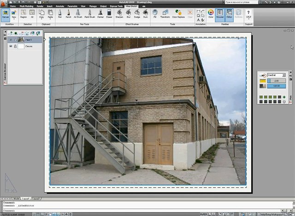Adjust the brush size slider showing 2.00
295x216 pixels.
tap(277, 81)
